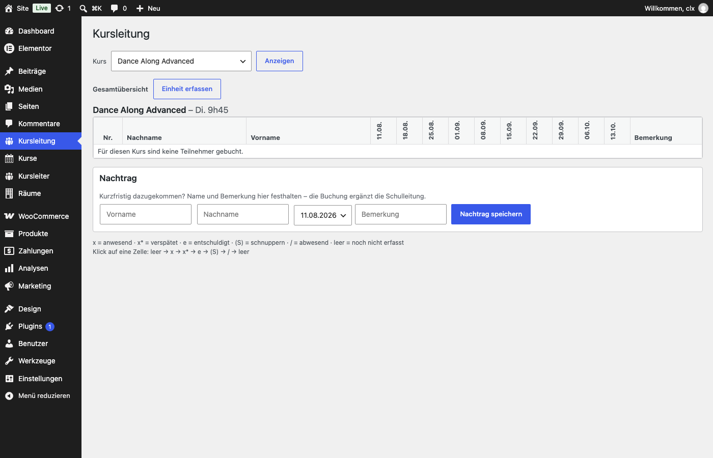Collapse the sidebar via Menü reduzieren
The height and width of the screenshot is (458, 713).
(x=41, y=395)
